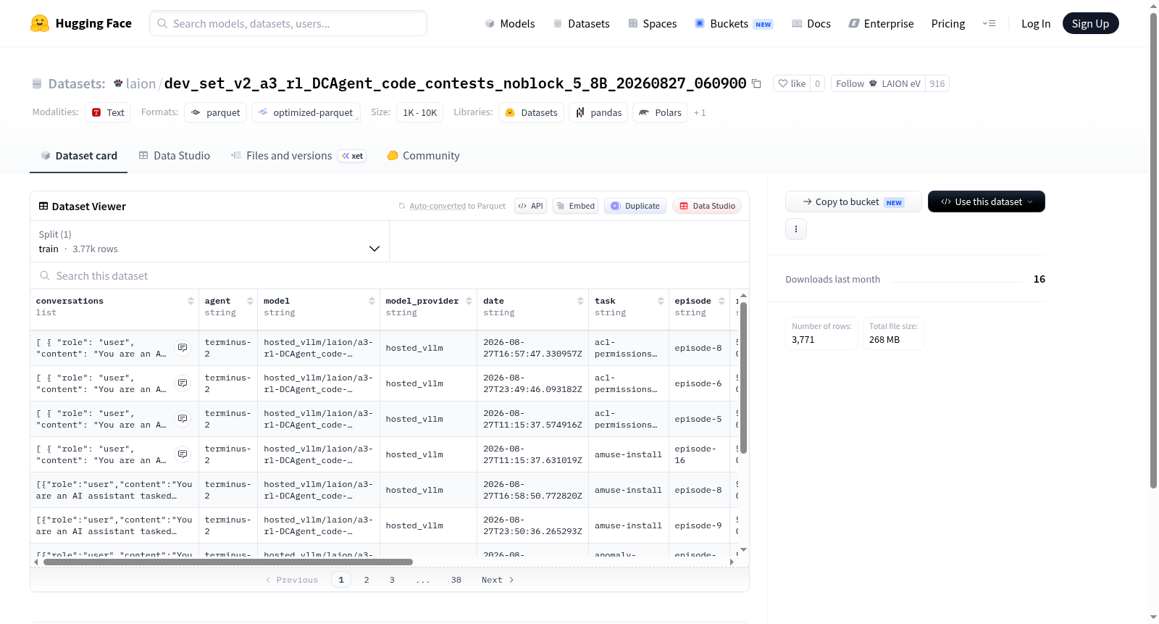
Task: Follow the LAION eV organization
Action: [x=878, y=83]
